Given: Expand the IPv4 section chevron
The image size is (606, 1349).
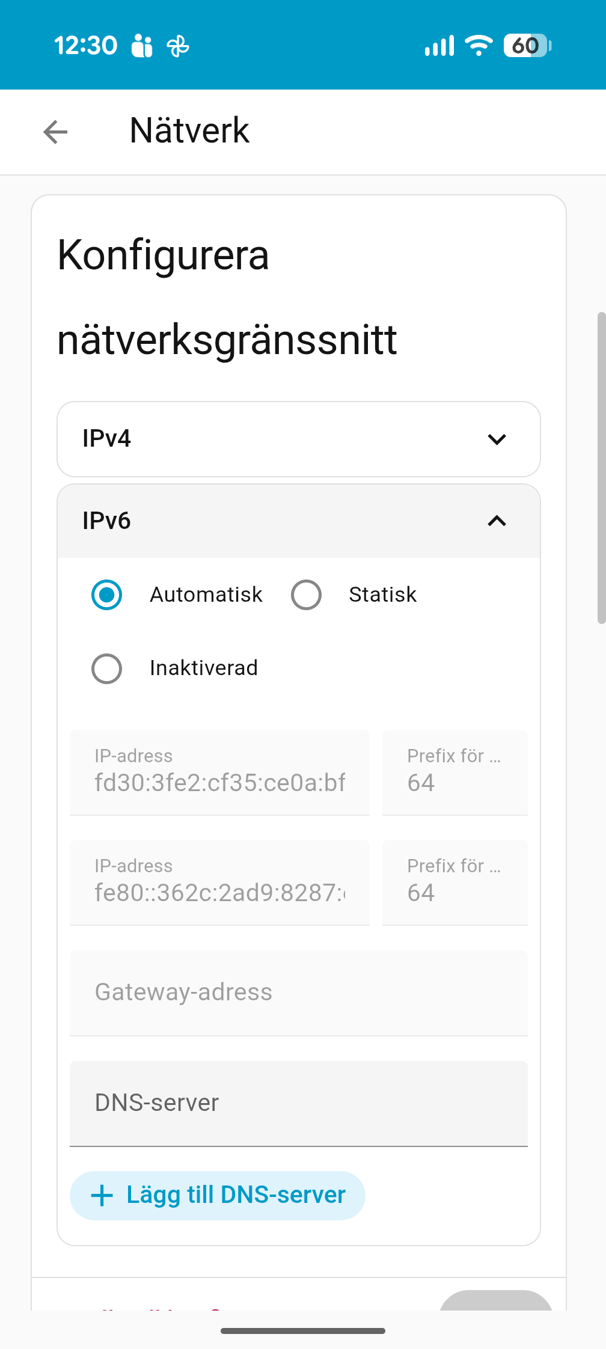Looking at the screenshot, I should [x=497, y=439].
